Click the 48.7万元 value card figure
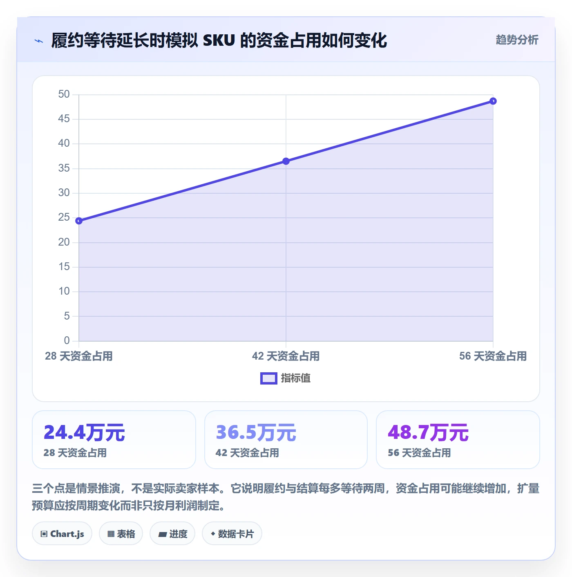This screenshot has width=572, height=577. [428, 432]
